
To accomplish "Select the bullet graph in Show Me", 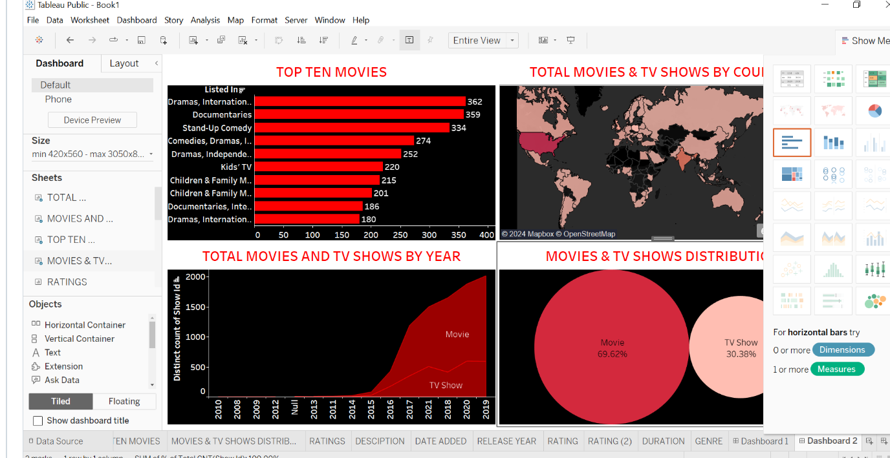I will click(833, 301).
